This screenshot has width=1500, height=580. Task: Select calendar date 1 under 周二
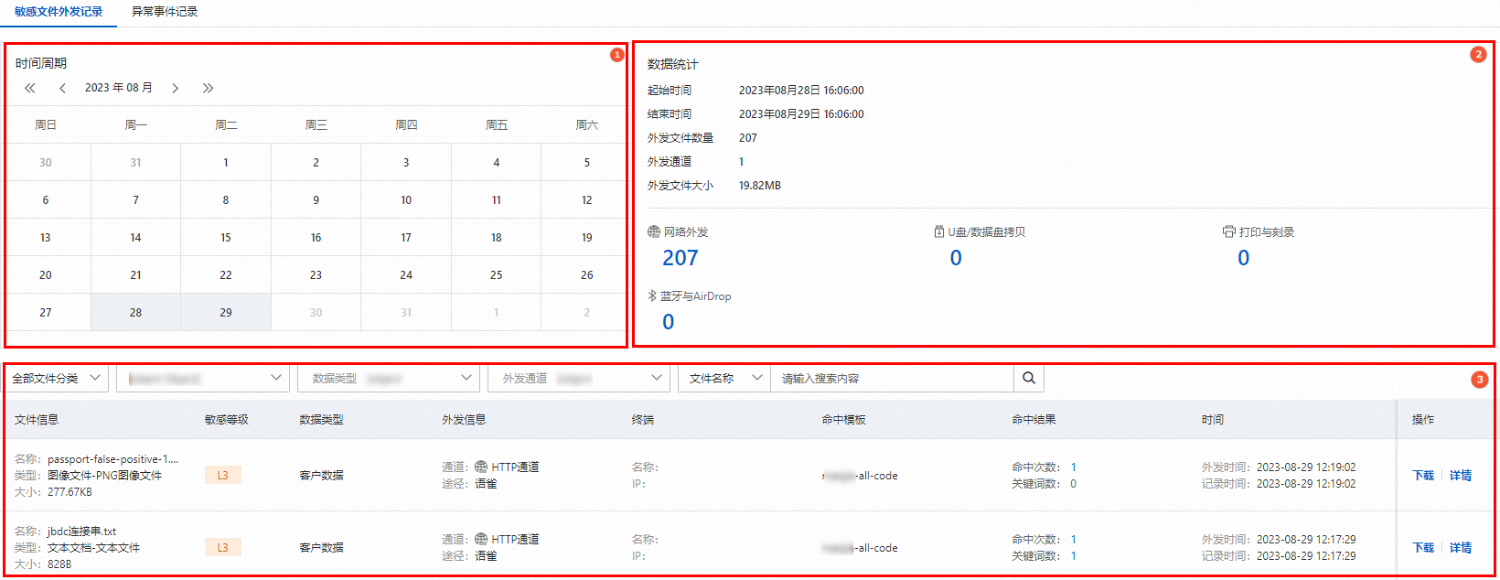click(x=226, y=162)
